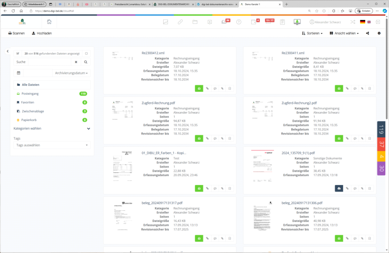Open the 2024_135709_9 (1).pdf thumbnail preview
This screenshot has width=389, height=253.
pos(262,166)
